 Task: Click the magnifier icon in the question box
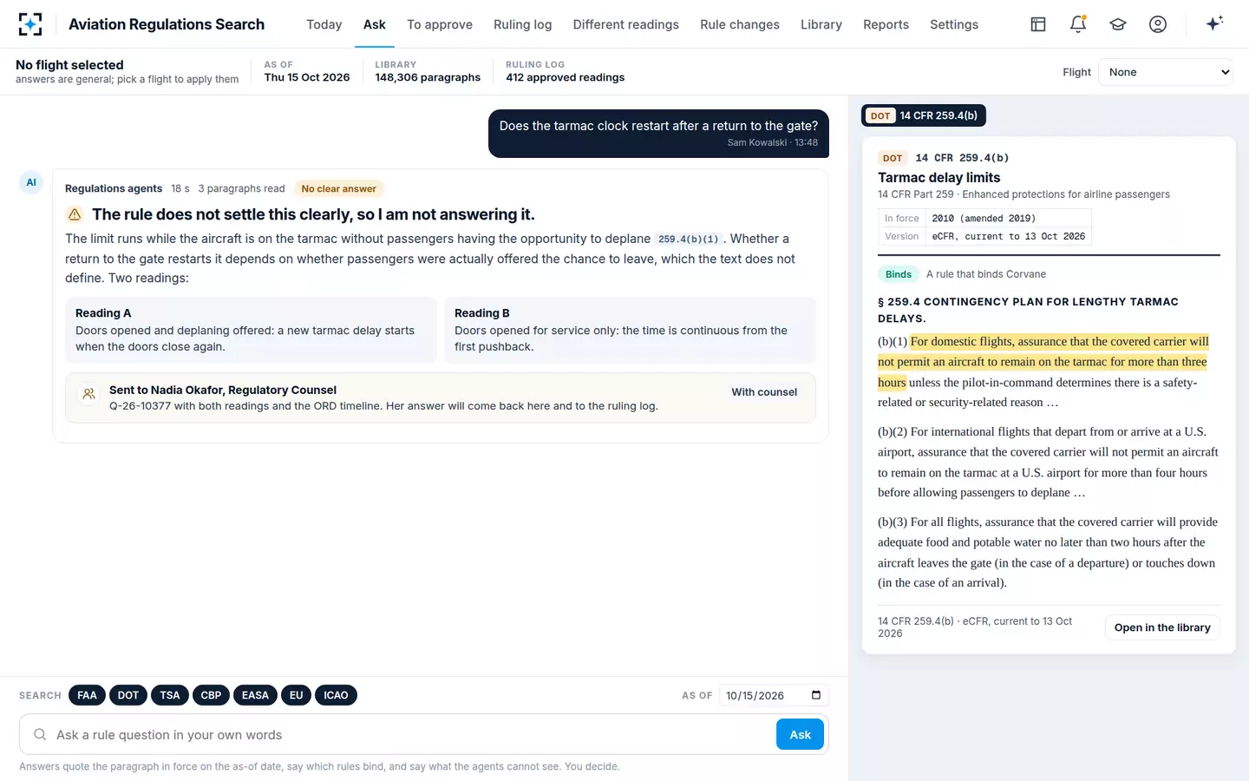coord(40,735)
